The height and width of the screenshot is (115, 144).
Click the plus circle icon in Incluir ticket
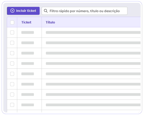pos(12,11)
